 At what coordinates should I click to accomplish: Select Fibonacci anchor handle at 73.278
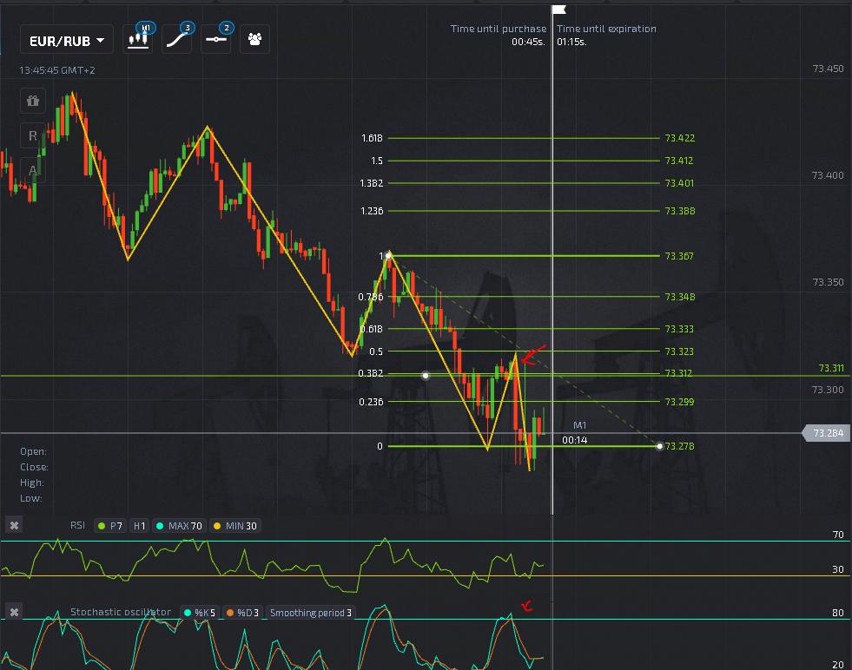pos(660,446)
